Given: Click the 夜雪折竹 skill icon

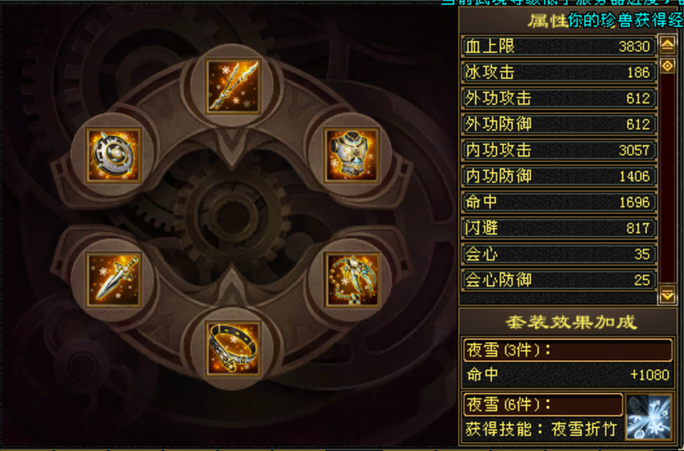Looking at the screenshot, I should click(x=648, y=417).
